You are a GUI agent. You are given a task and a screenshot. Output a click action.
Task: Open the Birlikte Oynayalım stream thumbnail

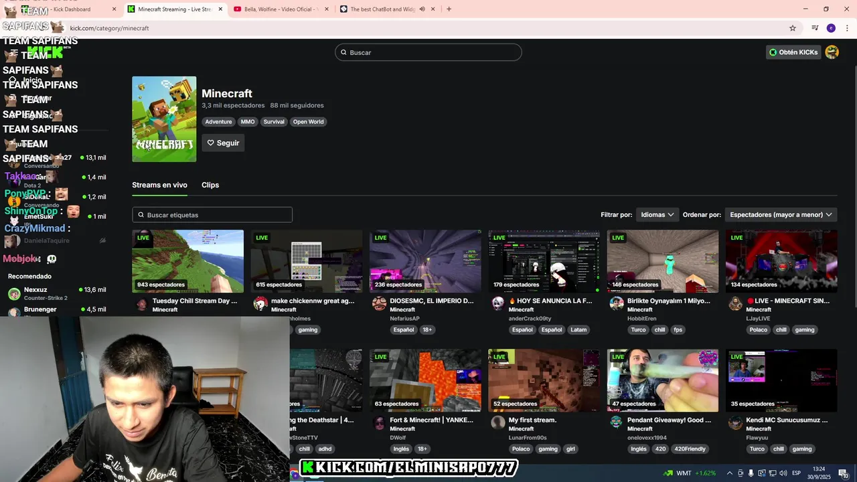point(663,261)
